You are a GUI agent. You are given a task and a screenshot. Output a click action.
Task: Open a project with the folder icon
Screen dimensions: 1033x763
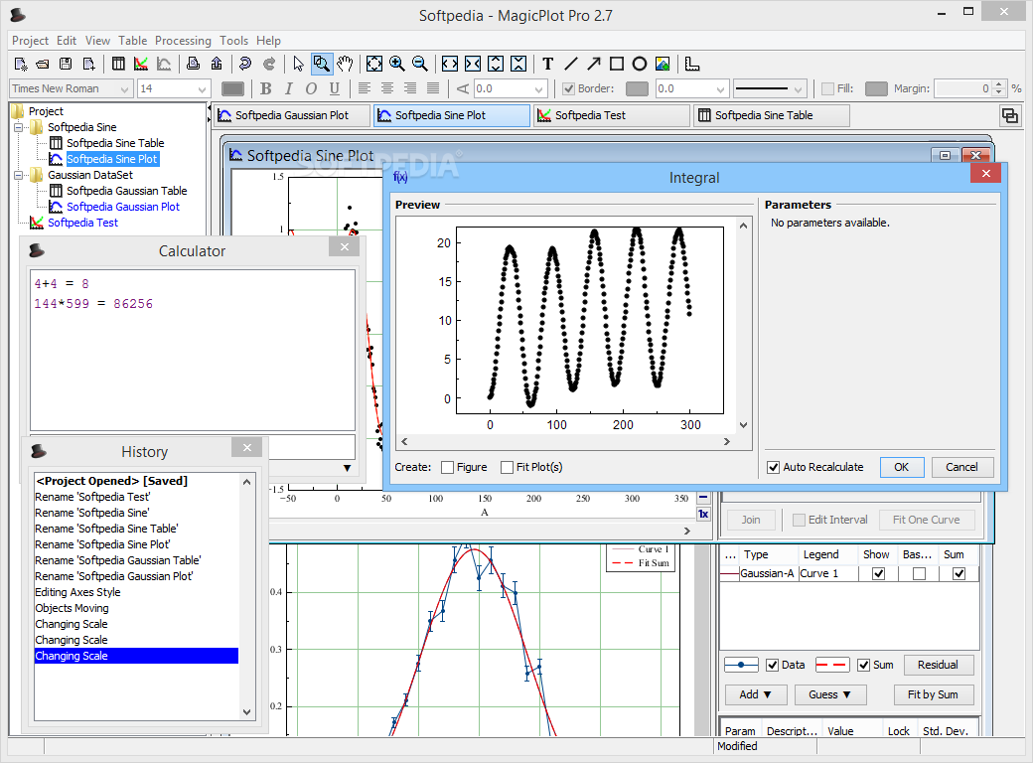[43, 64]
